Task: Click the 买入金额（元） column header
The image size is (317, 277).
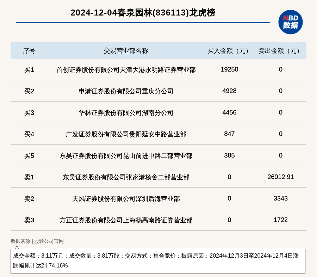Action: (x=229, y=51)
